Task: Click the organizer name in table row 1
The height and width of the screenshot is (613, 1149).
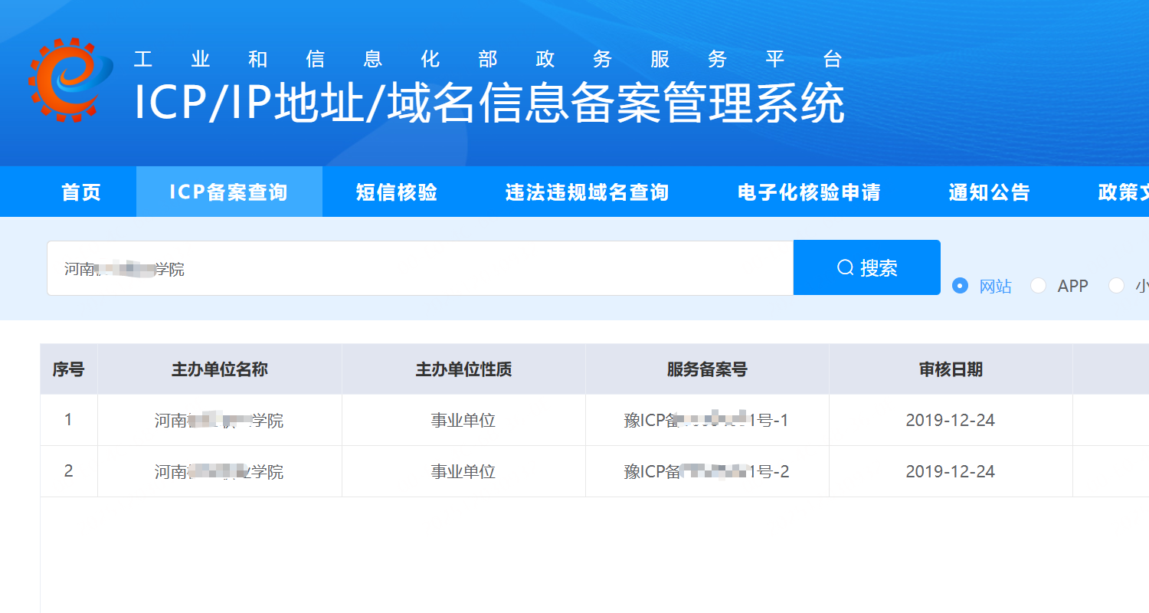Action: coord(219,419)
